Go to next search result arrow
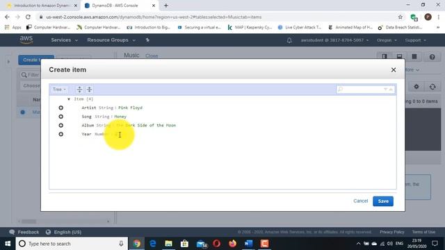Screen dimensions: 445x250 click(x=385, y=90)
